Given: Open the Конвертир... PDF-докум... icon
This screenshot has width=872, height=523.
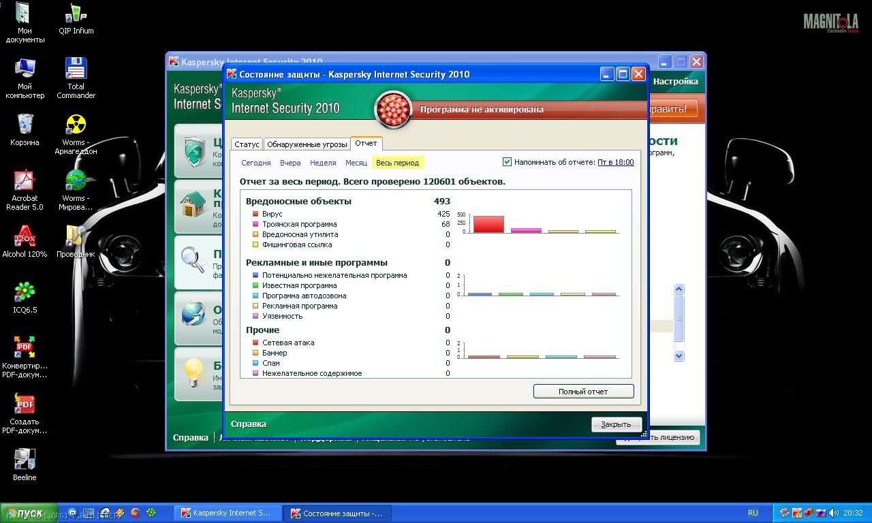Looking at the screenshot, I should [x=25, y=358].
